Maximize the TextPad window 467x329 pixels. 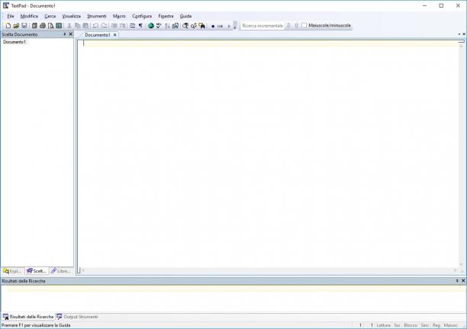tap(441, 5)
